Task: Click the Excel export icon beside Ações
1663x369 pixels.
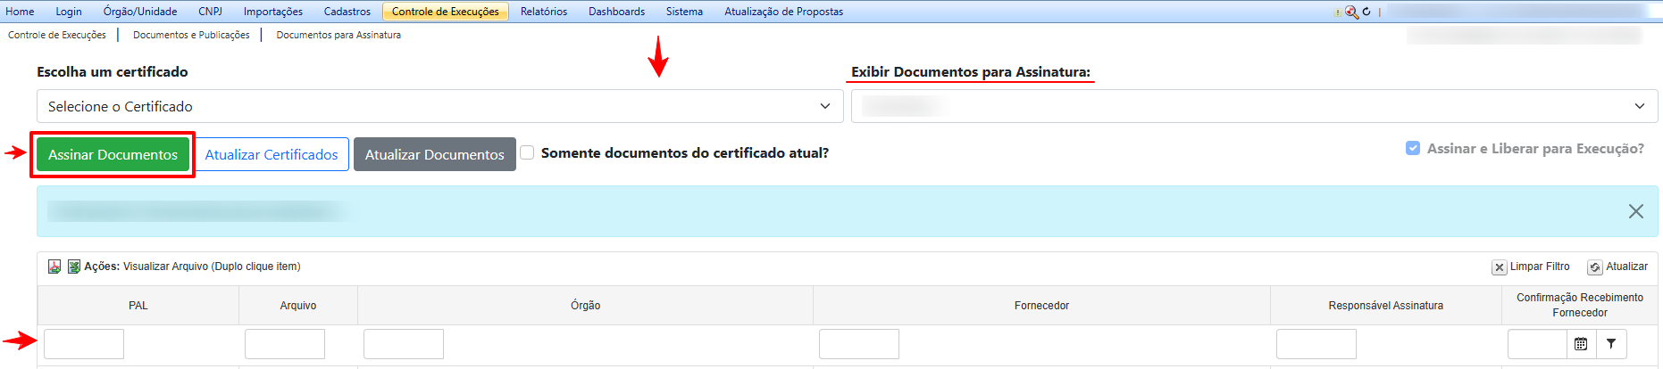Action: click(74, 266)
